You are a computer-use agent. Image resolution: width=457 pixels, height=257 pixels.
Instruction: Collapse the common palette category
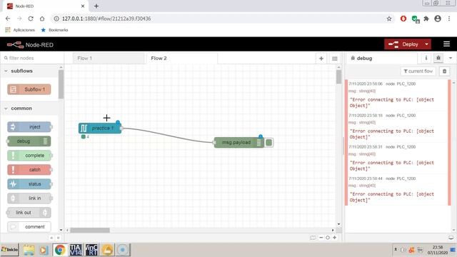coord(29,108)
